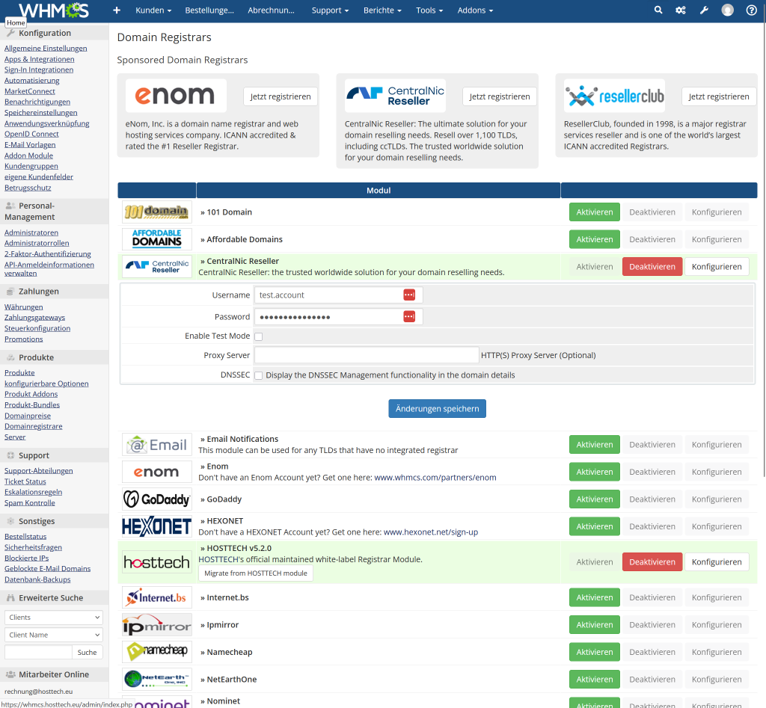Image resolution: width=766 pixels, height=708 pixels.
Task: Enable the Test Mode checkbox
Action: point(258,336)
